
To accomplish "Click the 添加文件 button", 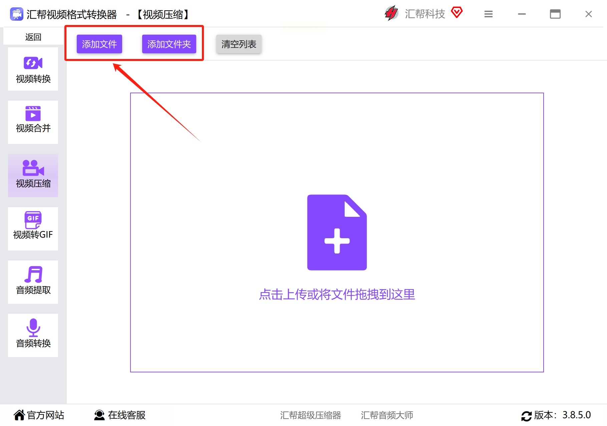I will click(x=99, y=44).
